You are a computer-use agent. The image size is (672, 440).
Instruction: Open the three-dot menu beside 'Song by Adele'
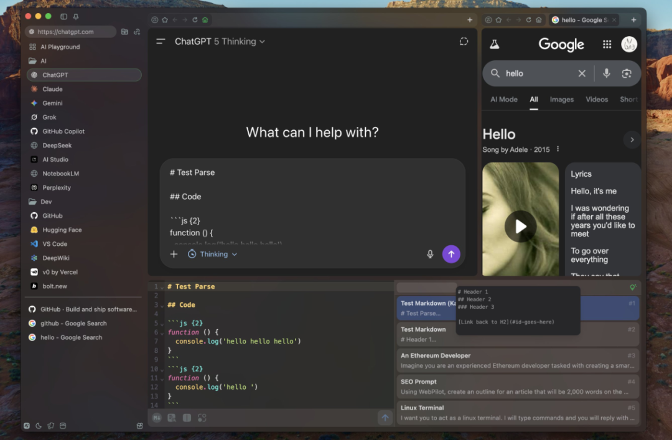558,149
